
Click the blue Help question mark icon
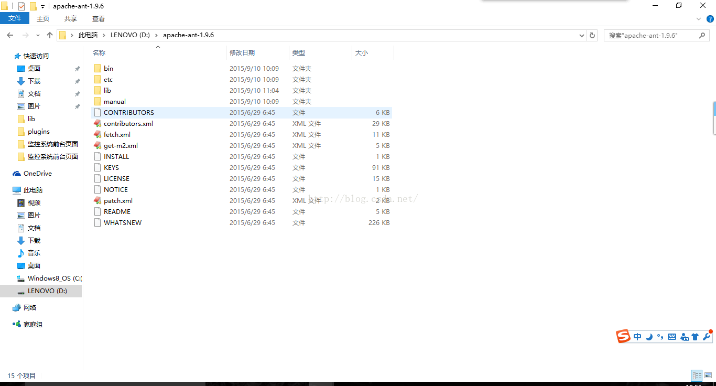(710, 18)
